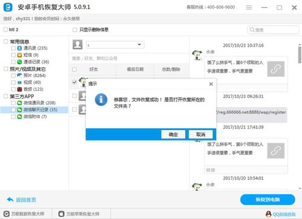Check the 音频 (123) checkbox
Viewport: 302px width, 219px height.
click(x=13, y=89)
